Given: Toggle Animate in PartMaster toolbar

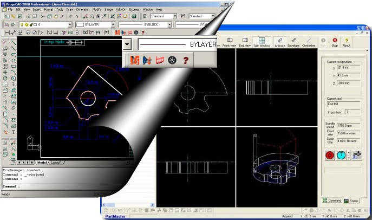Looking at the screenshot, I should [x=280, y=42].
